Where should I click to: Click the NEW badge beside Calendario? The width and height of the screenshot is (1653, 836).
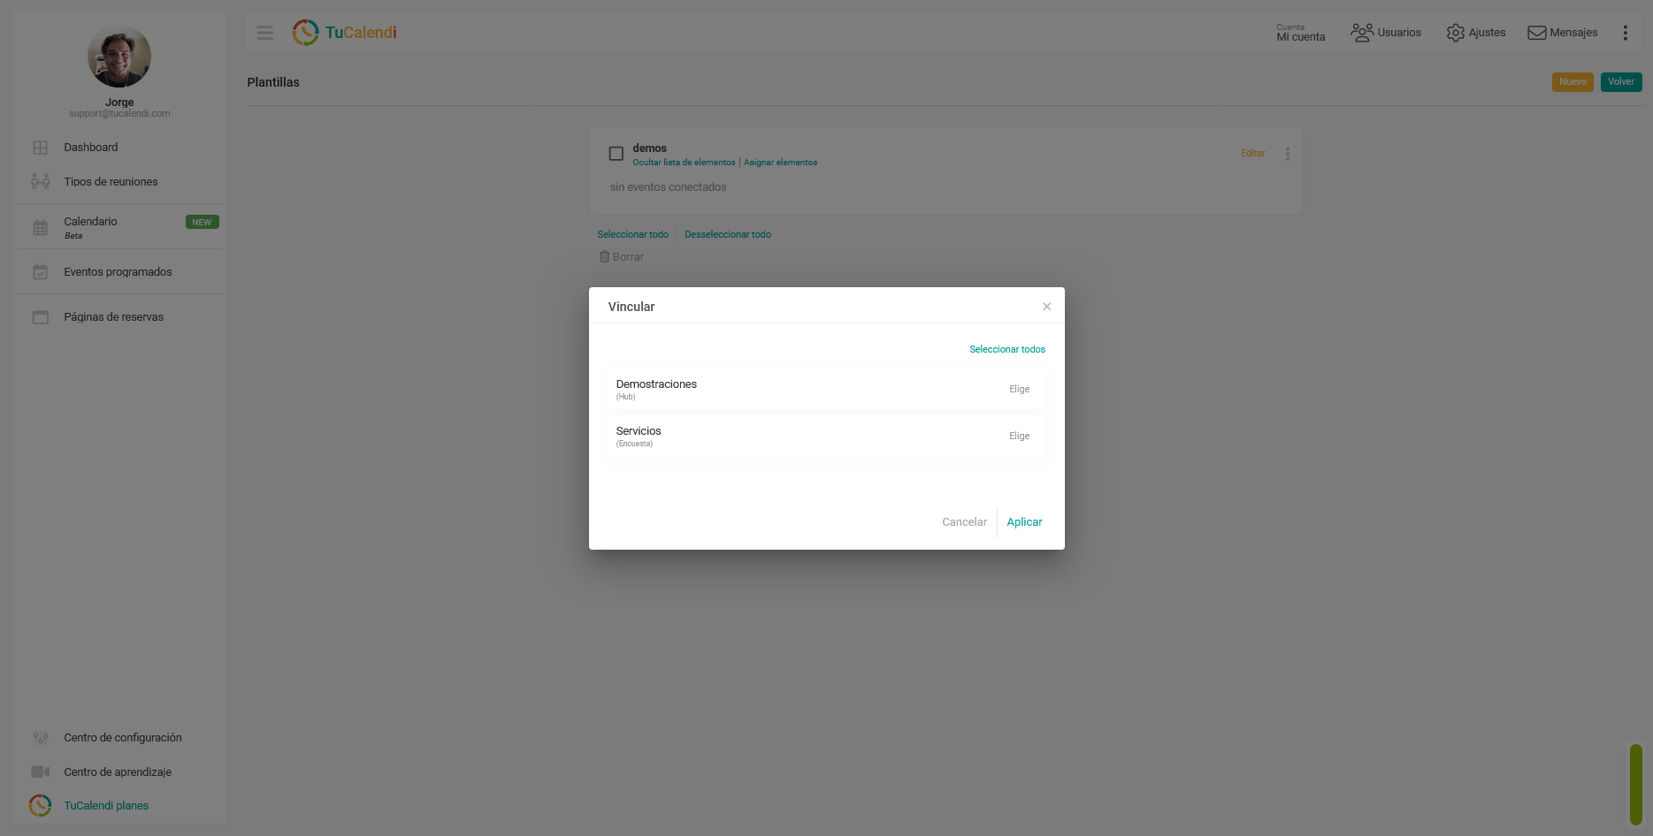coord(203,223)
